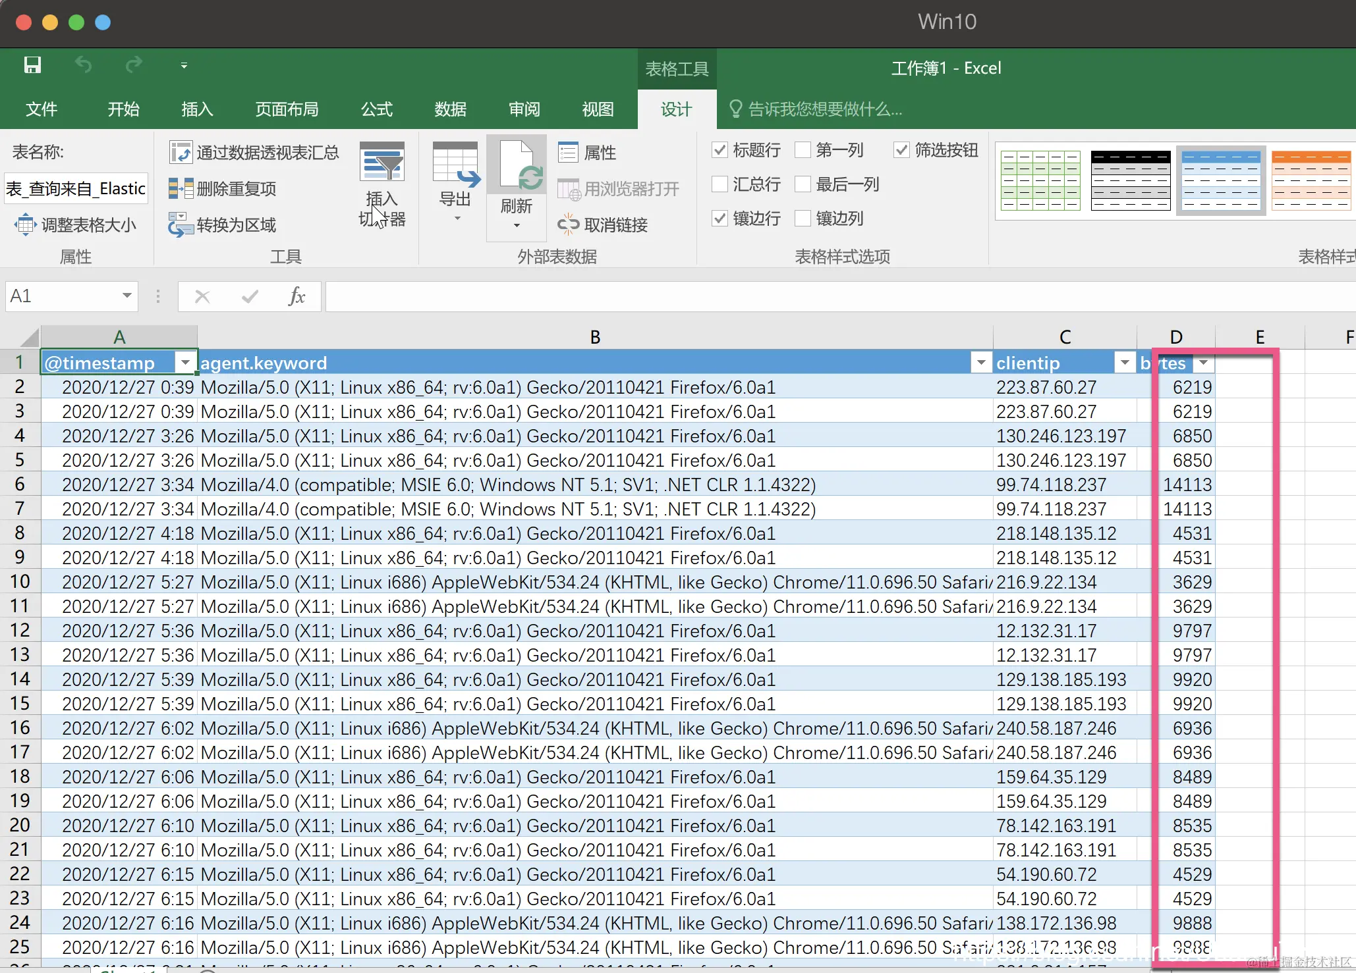Viewport: 1356px width, 973px height.
Task: Uncheck the Header Row (标题行) checkbox
Action: pyautogui.click(x=720, y=151)
